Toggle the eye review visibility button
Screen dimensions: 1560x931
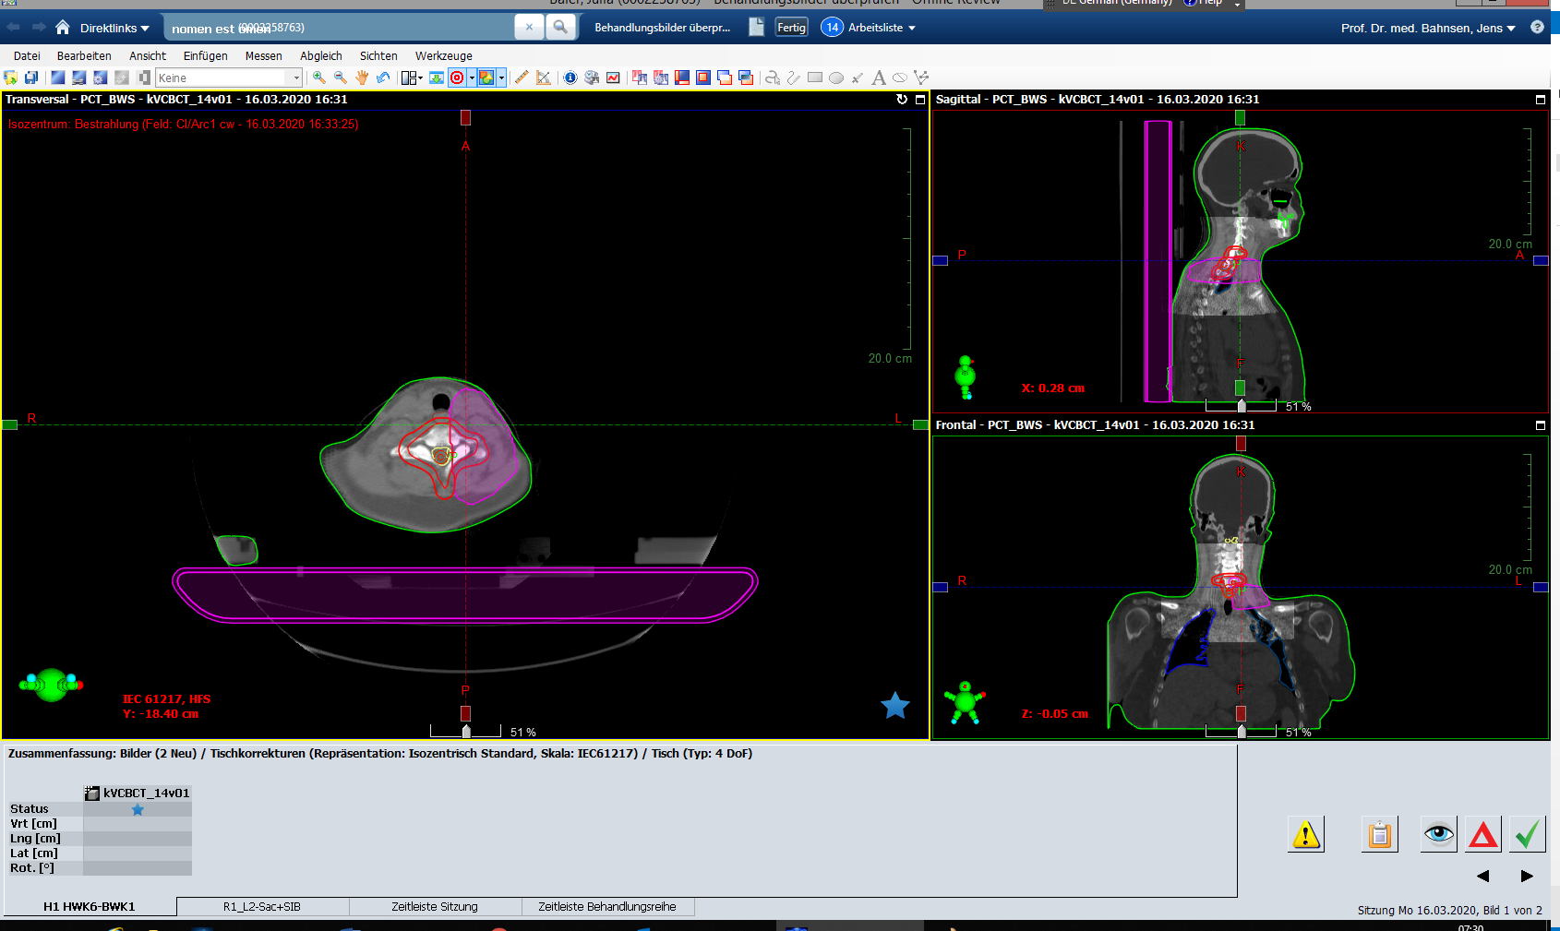click(x=1438, y=835)
